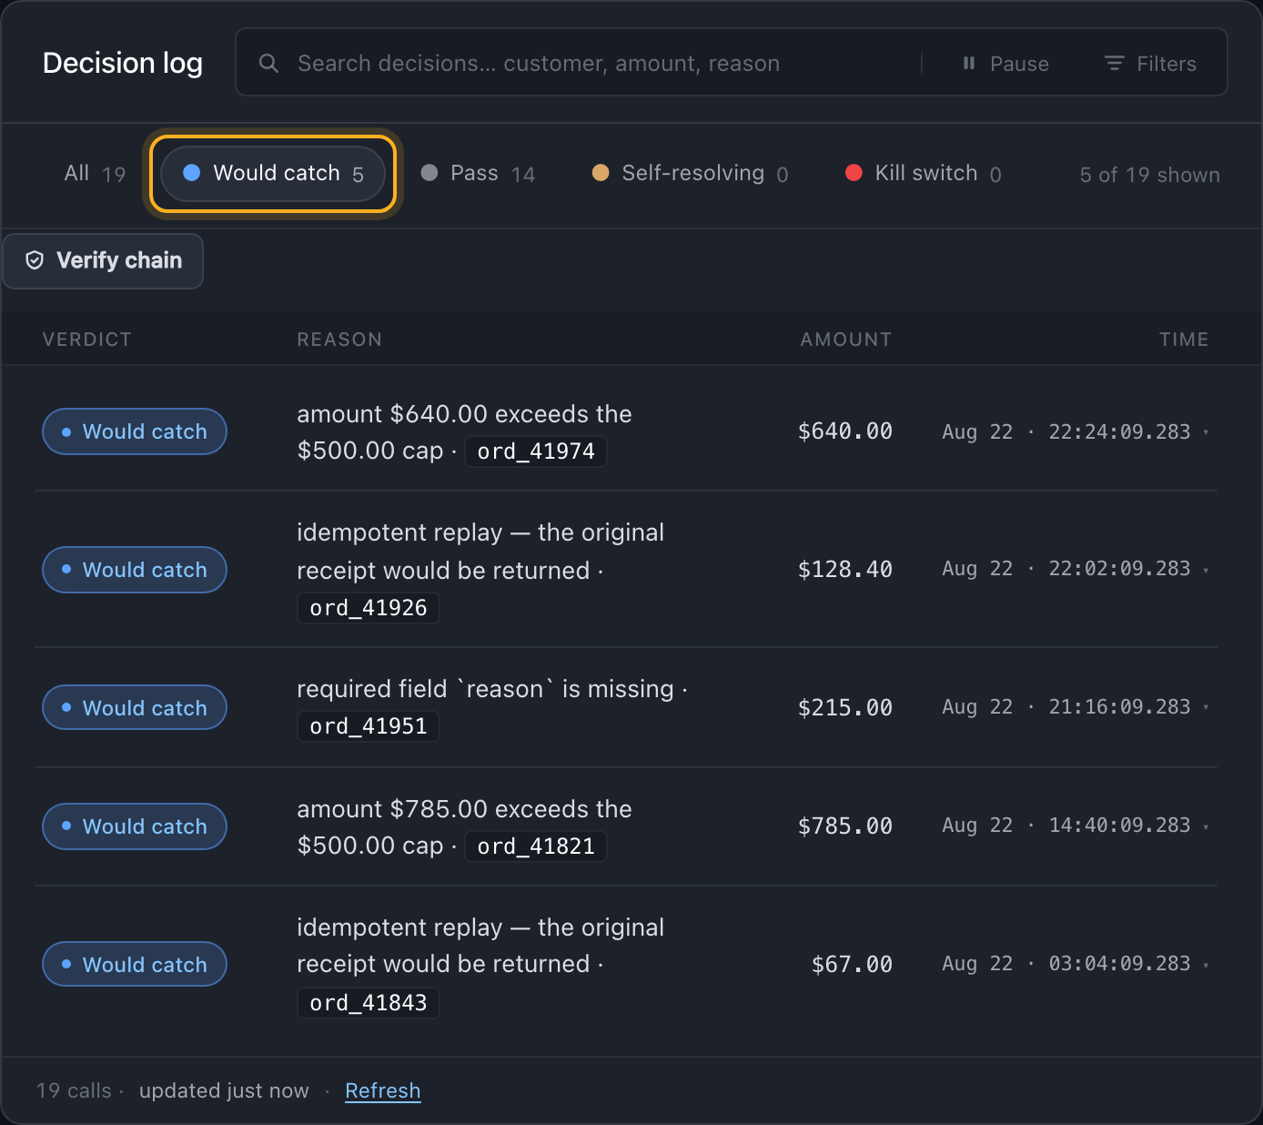Screen dimensions: 1263x1125
Task: Click the filter lines icon
Action: (x=1115, y=63)
